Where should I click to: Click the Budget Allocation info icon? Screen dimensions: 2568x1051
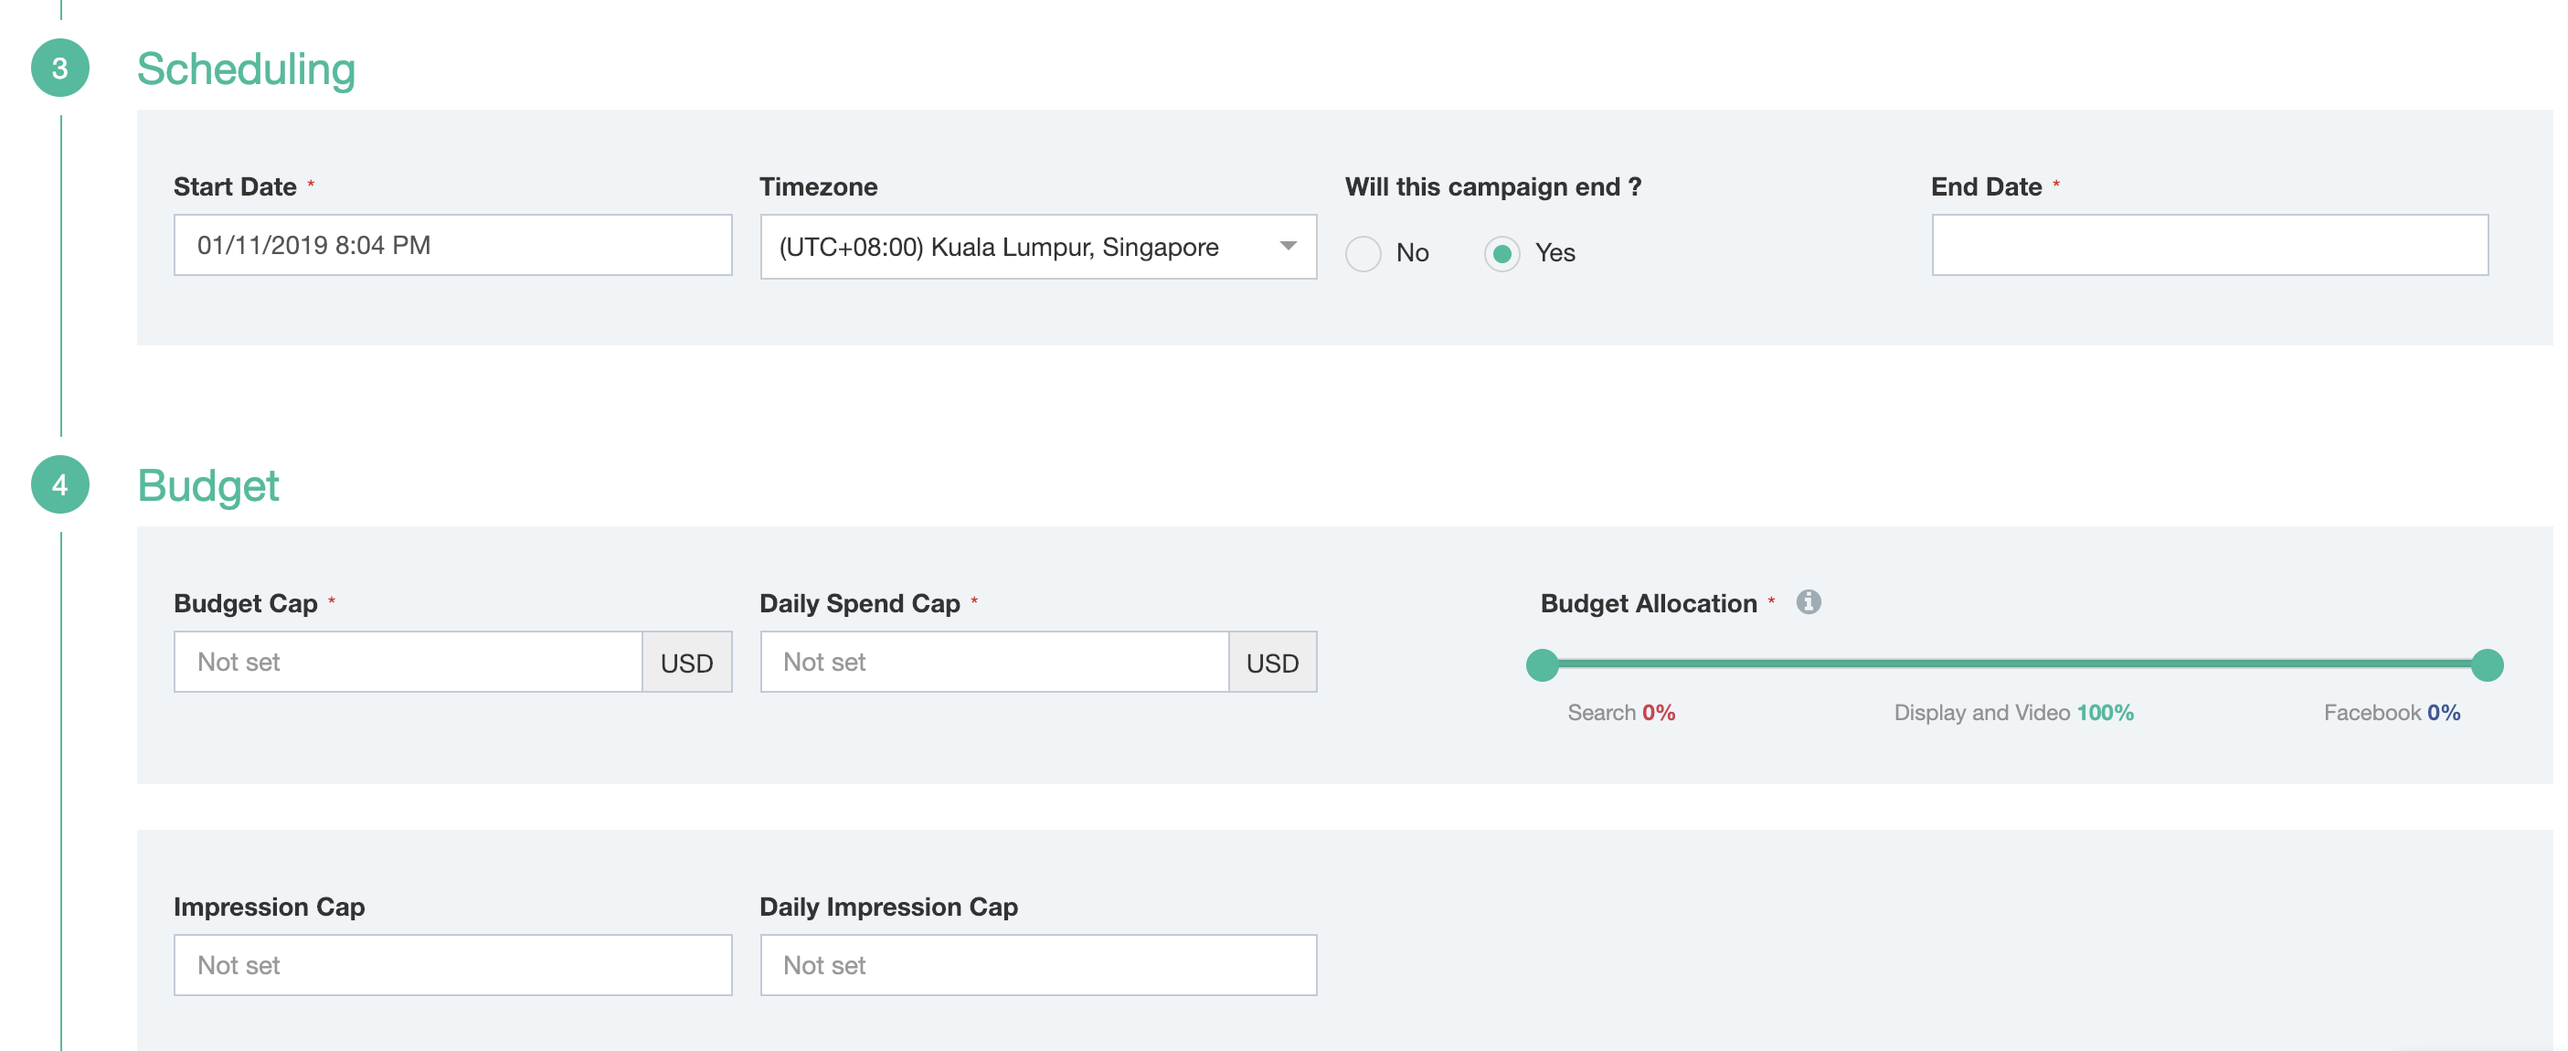(1808, 602)
